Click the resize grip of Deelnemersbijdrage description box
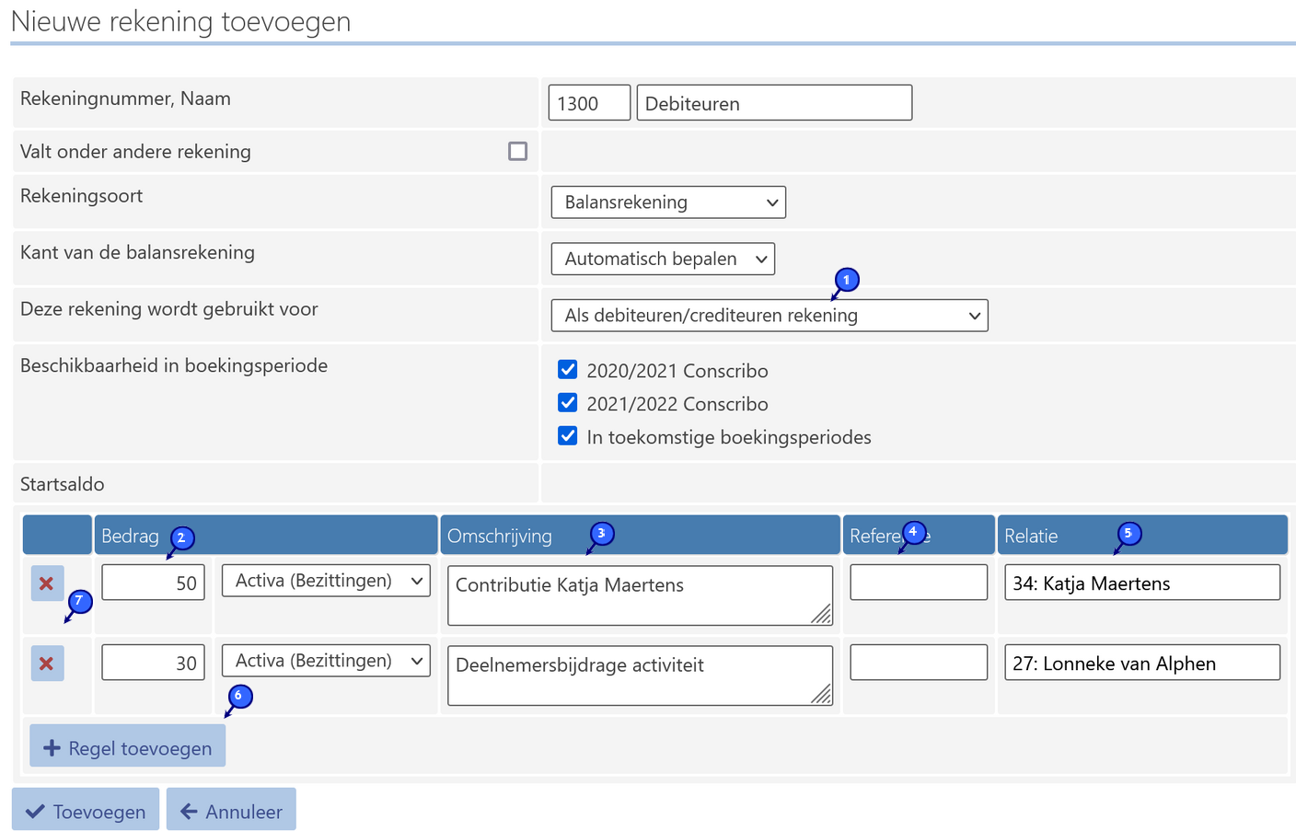Viewport: 1296px width, 831px height. (x=822, y=694)
